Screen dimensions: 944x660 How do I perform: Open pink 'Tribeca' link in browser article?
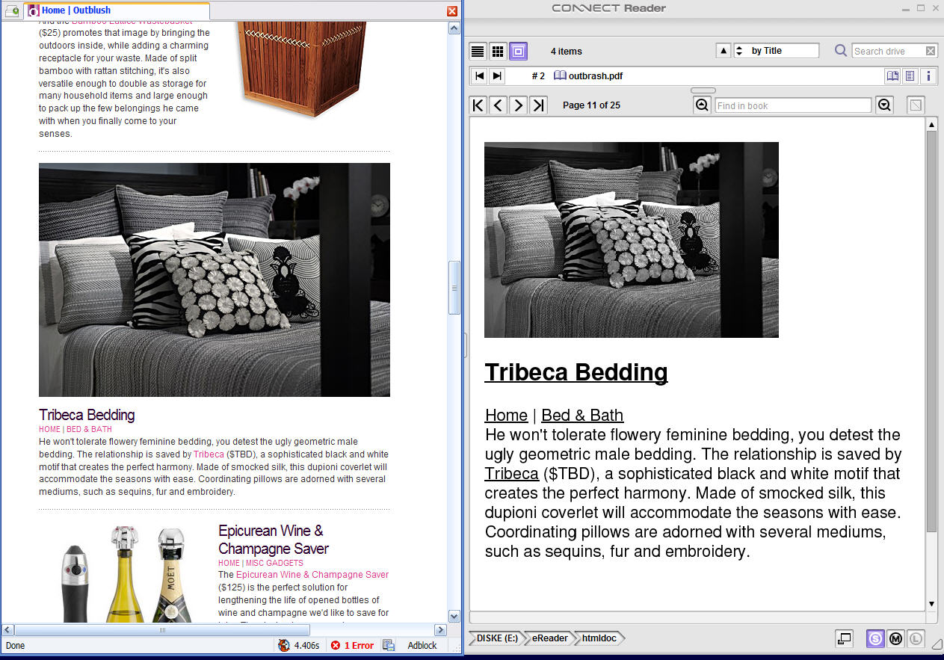[x=209, y=454]
